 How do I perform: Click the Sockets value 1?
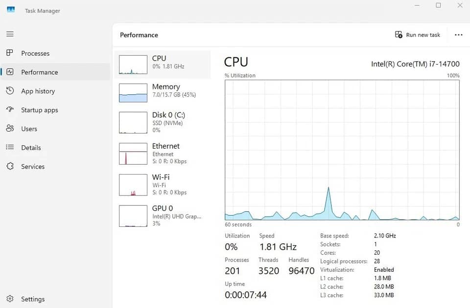point(376,244)
